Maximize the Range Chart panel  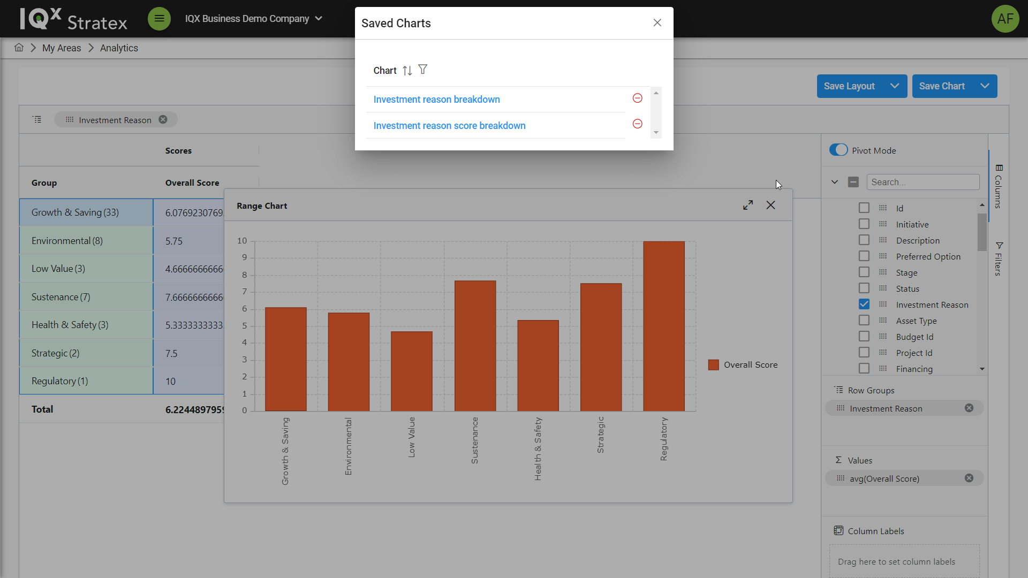click(x=748, y=205)
